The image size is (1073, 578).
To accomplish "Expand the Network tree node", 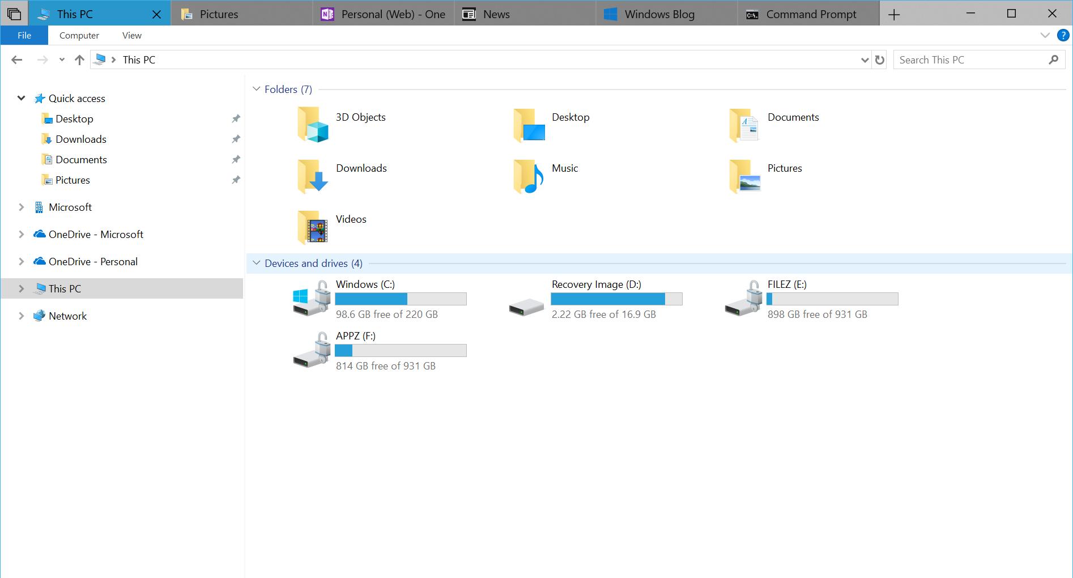I will [21, 316].
